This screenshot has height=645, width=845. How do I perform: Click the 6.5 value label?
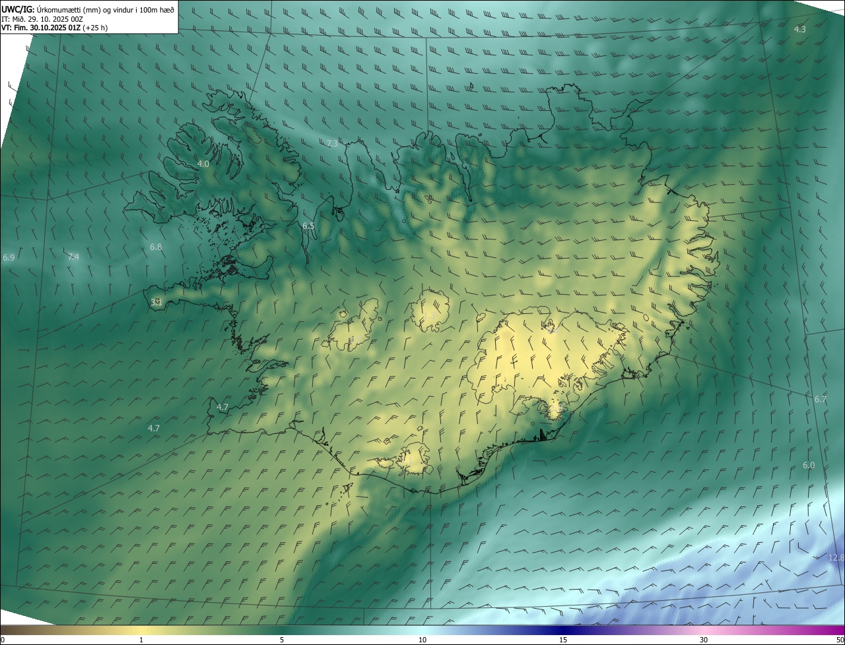[308, 226]
